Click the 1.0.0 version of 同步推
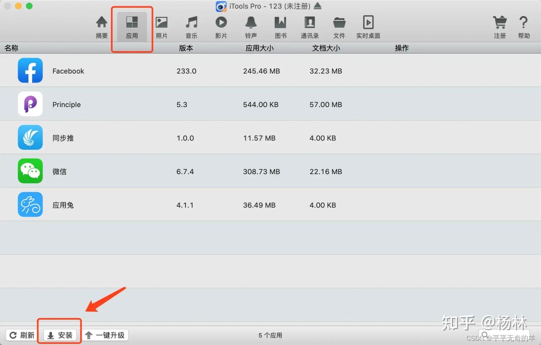 (185, 138)
